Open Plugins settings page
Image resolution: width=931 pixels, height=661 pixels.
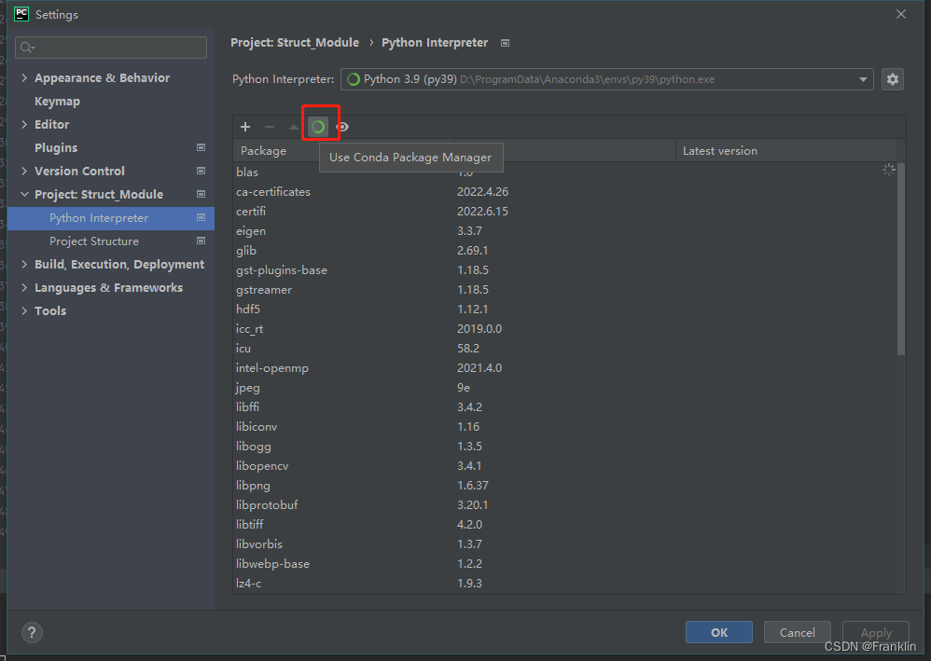tap(56, 147)
